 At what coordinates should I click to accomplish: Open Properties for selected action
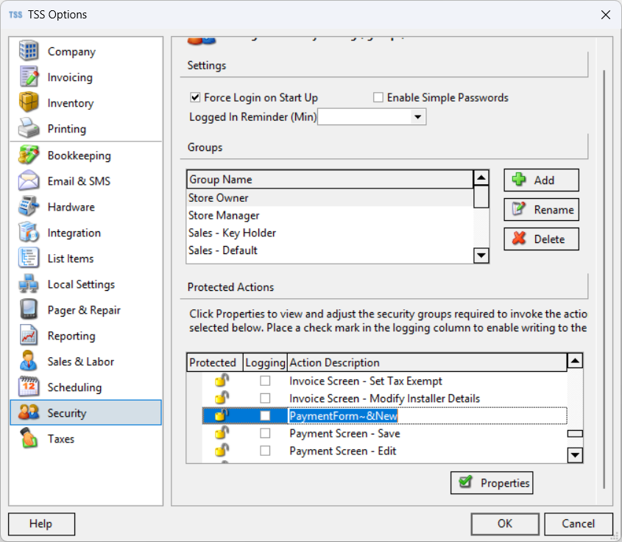pyautogui.click(x=492, y=483)
